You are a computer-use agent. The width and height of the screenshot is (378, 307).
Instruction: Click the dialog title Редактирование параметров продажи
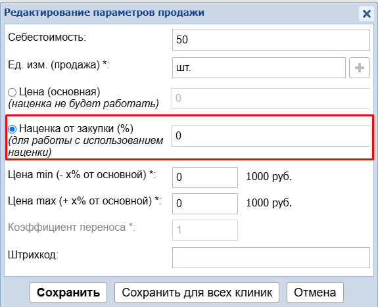(104, 12)
